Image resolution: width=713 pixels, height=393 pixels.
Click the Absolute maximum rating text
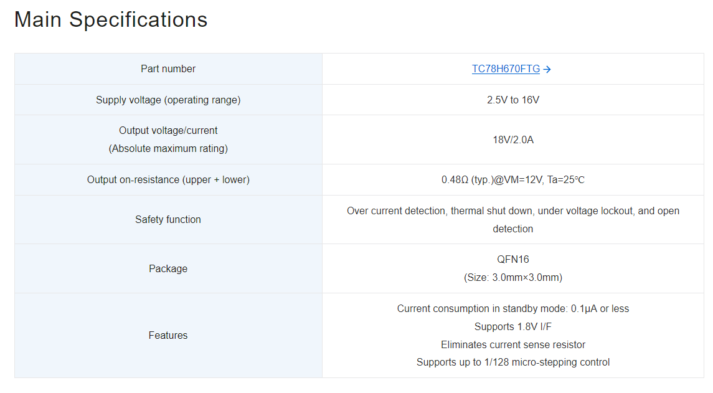point(168,148)
